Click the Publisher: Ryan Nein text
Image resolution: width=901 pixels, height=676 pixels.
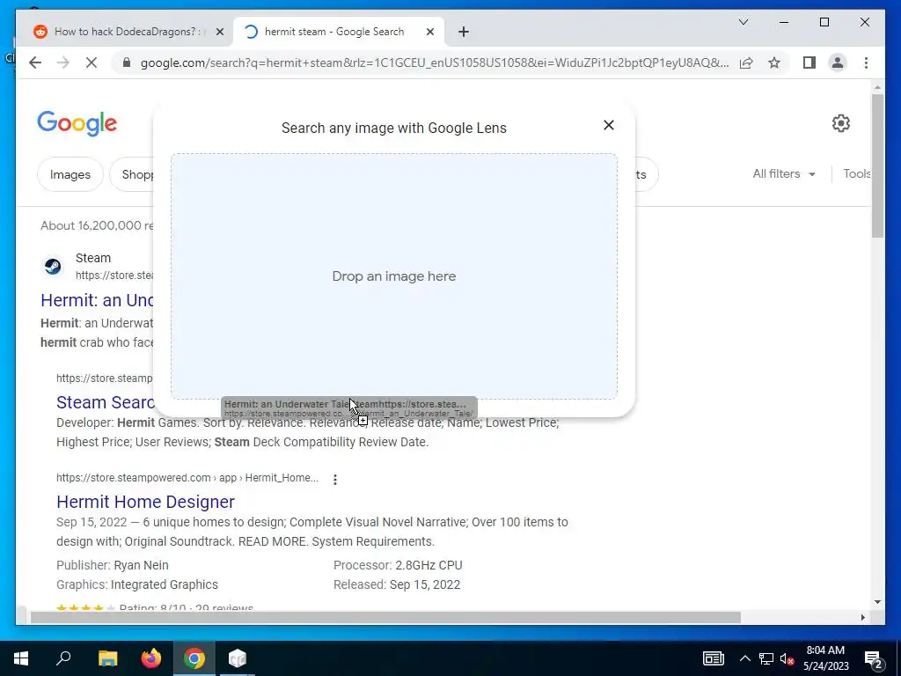pyautogui.click(x=113, y=565)
